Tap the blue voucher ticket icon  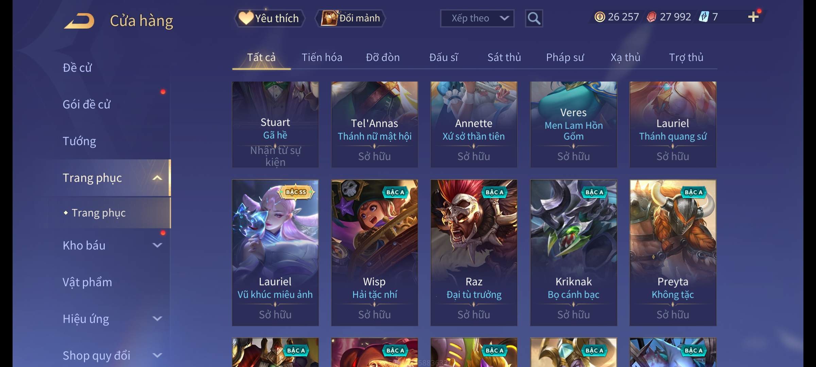tap(703, 17)
